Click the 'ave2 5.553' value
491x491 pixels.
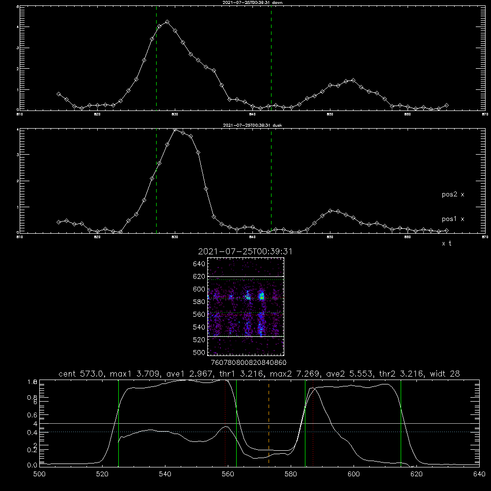point(348,374)
